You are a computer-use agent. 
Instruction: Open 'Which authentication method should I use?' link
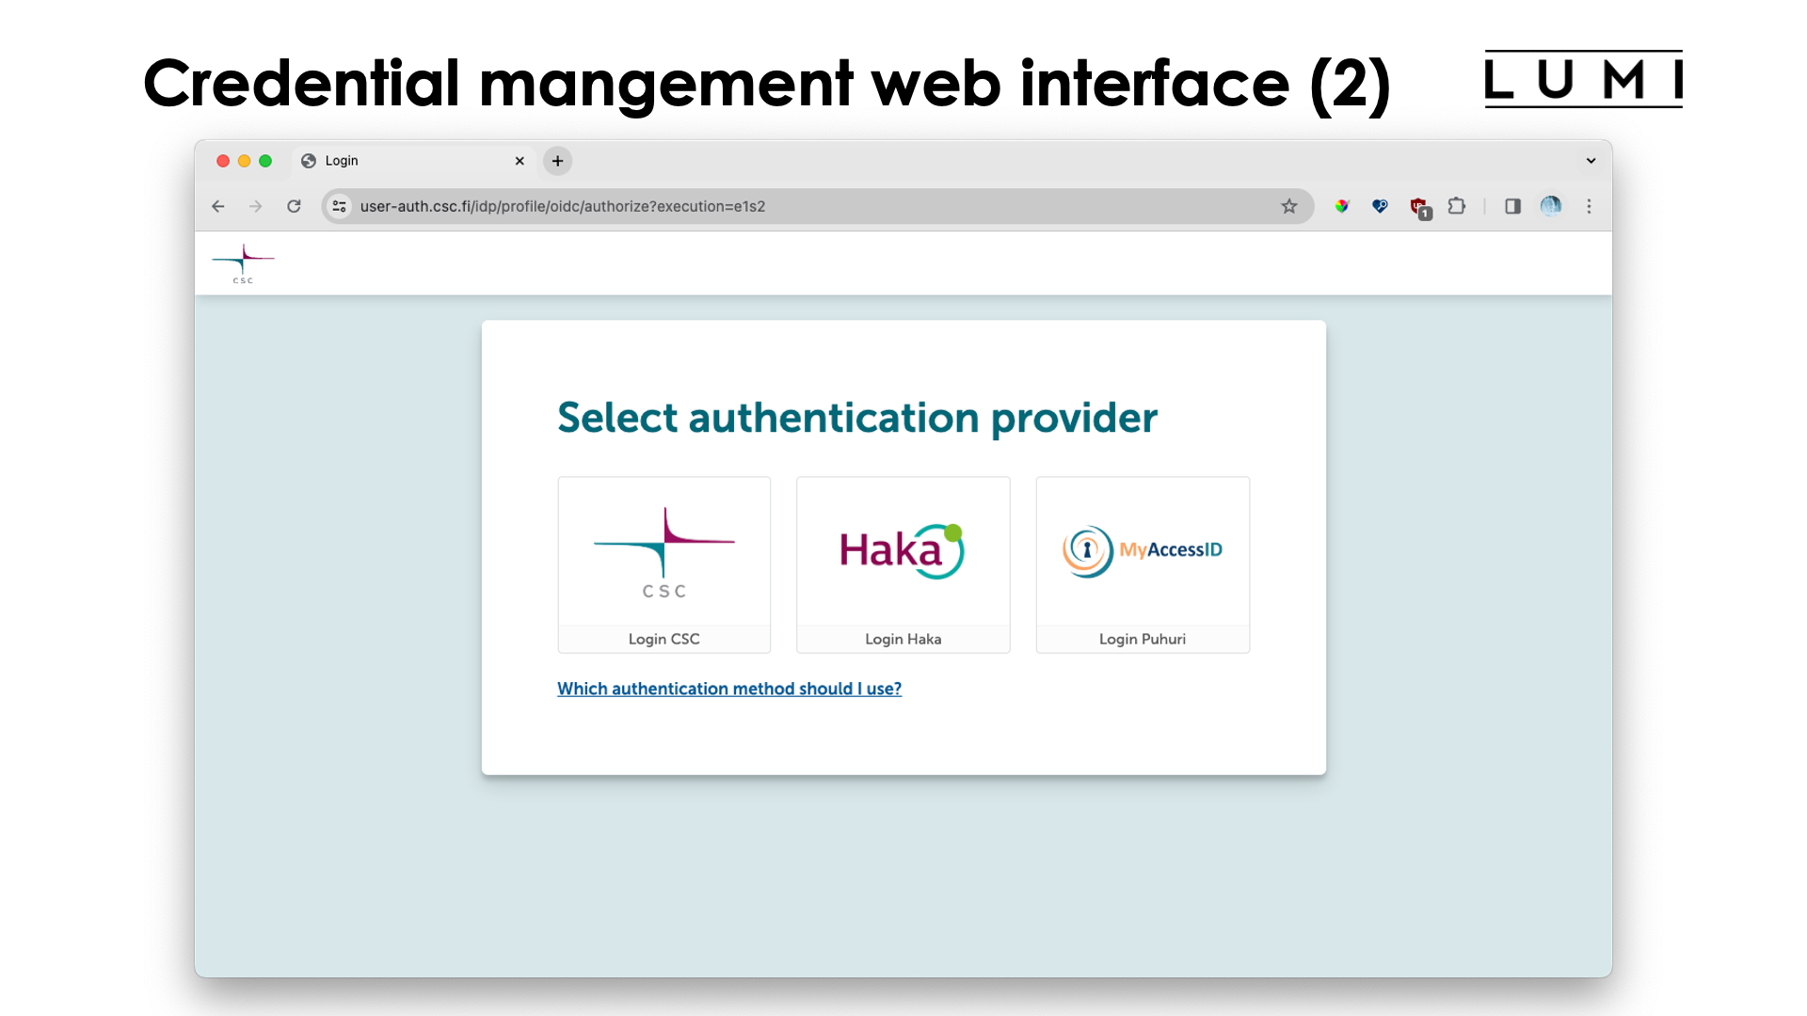(x=729, y=689)
